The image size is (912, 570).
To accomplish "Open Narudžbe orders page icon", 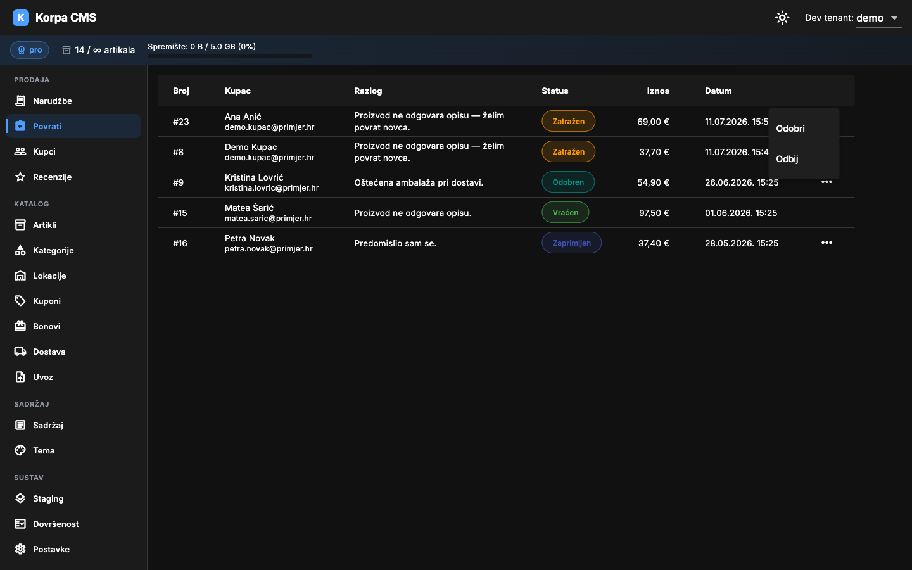I will click(x=20, y=101).
